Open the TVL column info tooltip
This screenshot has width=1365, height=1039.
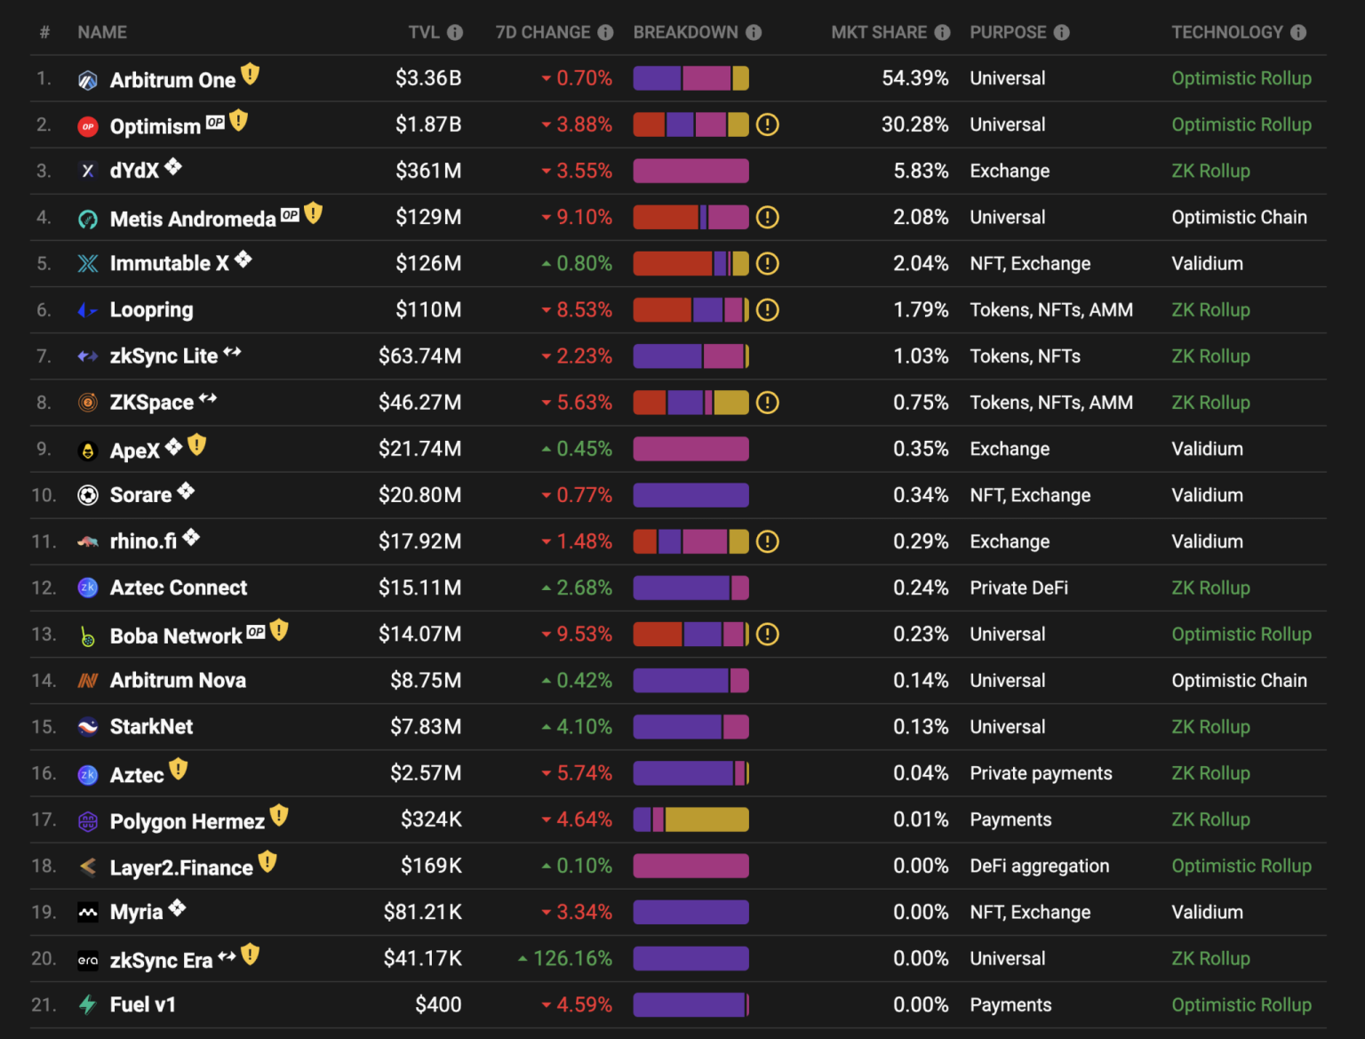pos(455,32)
